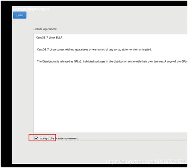Click inside the empty white license text area

coord(110,98)
